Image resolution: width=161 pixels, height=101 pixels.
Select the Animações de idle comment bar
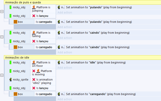coord(83,57)
